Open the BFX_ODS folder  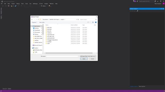49,28
